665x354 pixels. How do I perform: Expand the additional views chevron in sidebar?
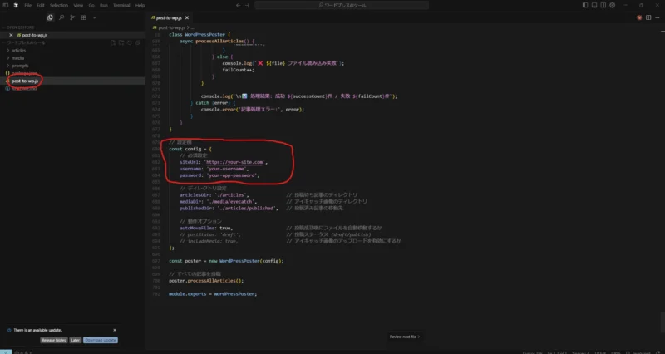(x=95, y=17)
